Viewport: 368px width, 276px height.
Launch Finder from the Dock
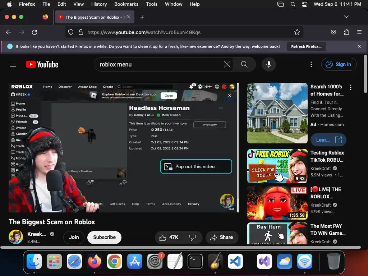[x=34, y=261]
